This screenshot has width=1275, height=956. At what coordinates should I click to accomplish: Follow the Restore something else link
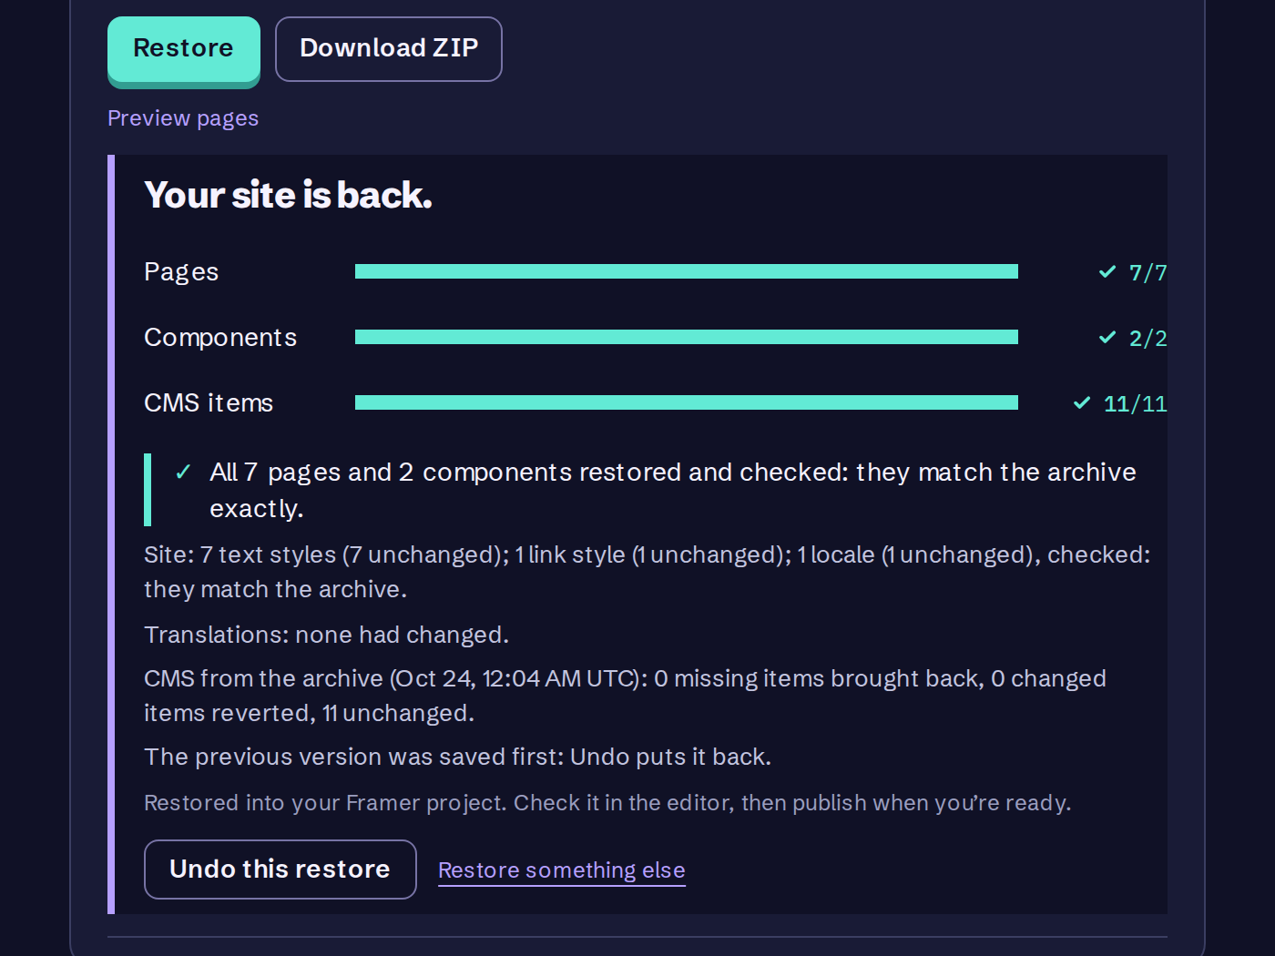[562, 870]
